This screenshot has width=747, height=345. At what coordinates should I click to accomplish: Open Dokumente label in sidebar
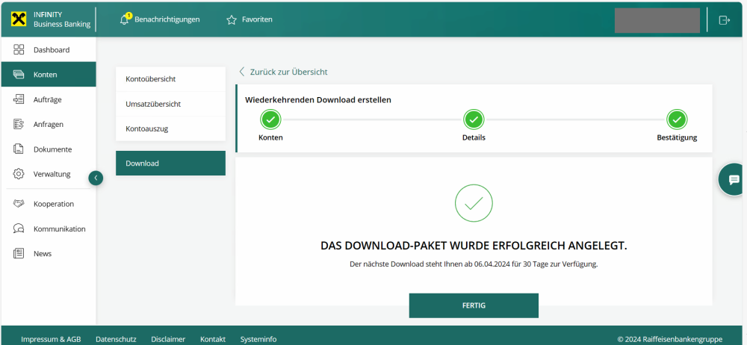pyautogui.click(x=52, y=149)
